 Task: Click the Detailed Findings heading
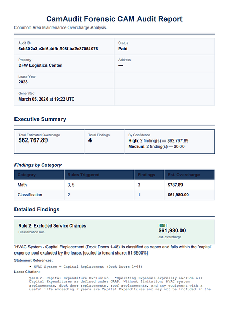tap(37, 209)
